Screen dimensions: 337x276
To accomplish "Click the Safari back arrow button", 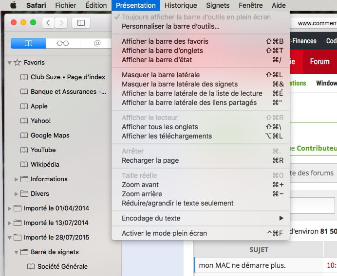I will (48, 23).
